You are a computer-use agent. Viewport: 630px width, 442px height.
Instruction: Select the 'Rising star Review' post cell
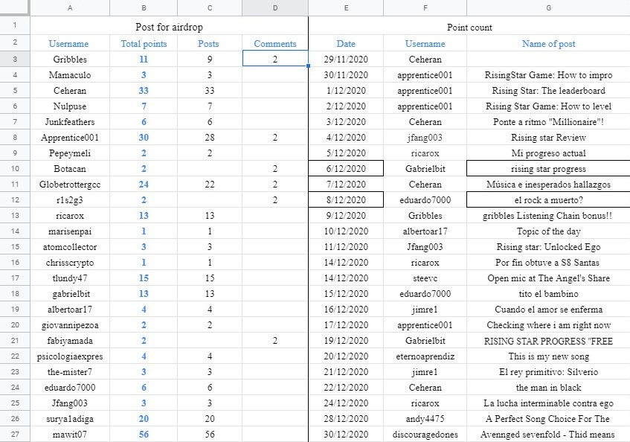pyautogui.click(x=548, y=138)
